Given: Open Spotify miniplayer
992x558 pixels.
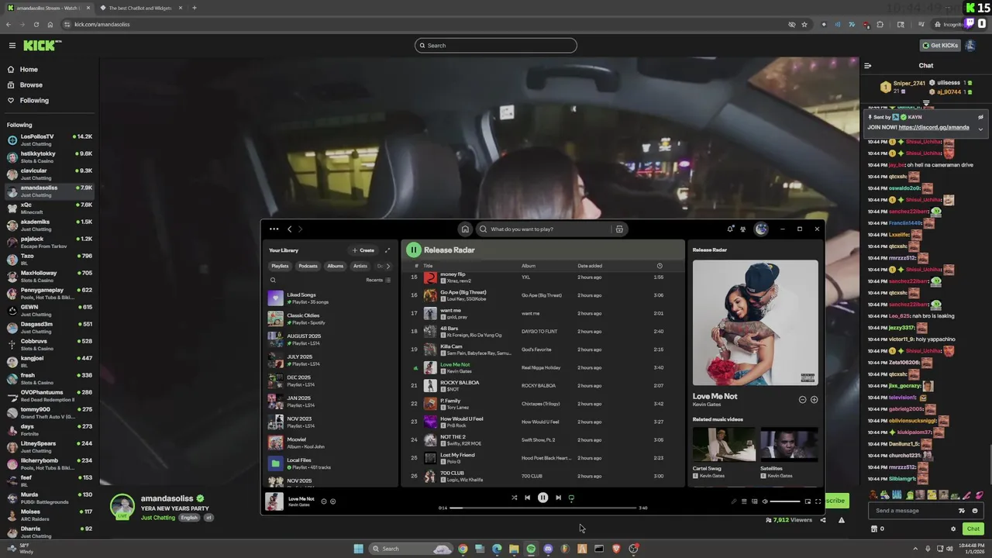Looking at the screenshot, I should pyautogui.click(x=808, y=501).
